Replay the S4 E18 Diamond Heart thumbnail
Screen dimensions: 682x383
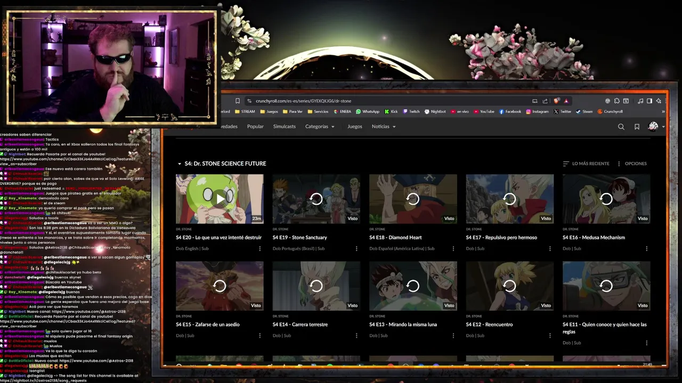413,199
